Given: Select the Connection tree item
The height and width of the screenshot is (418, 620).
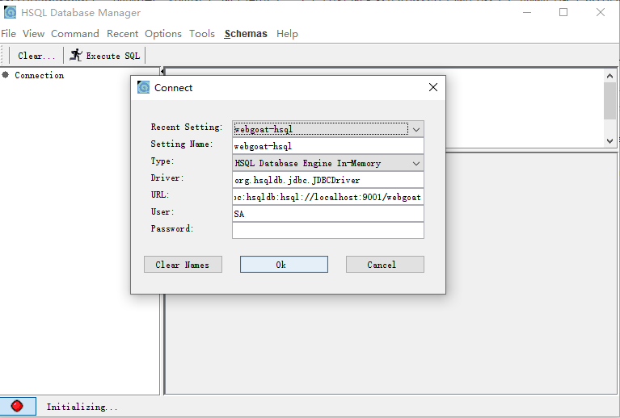Looking at the screenshot, I should pos(39,75).
